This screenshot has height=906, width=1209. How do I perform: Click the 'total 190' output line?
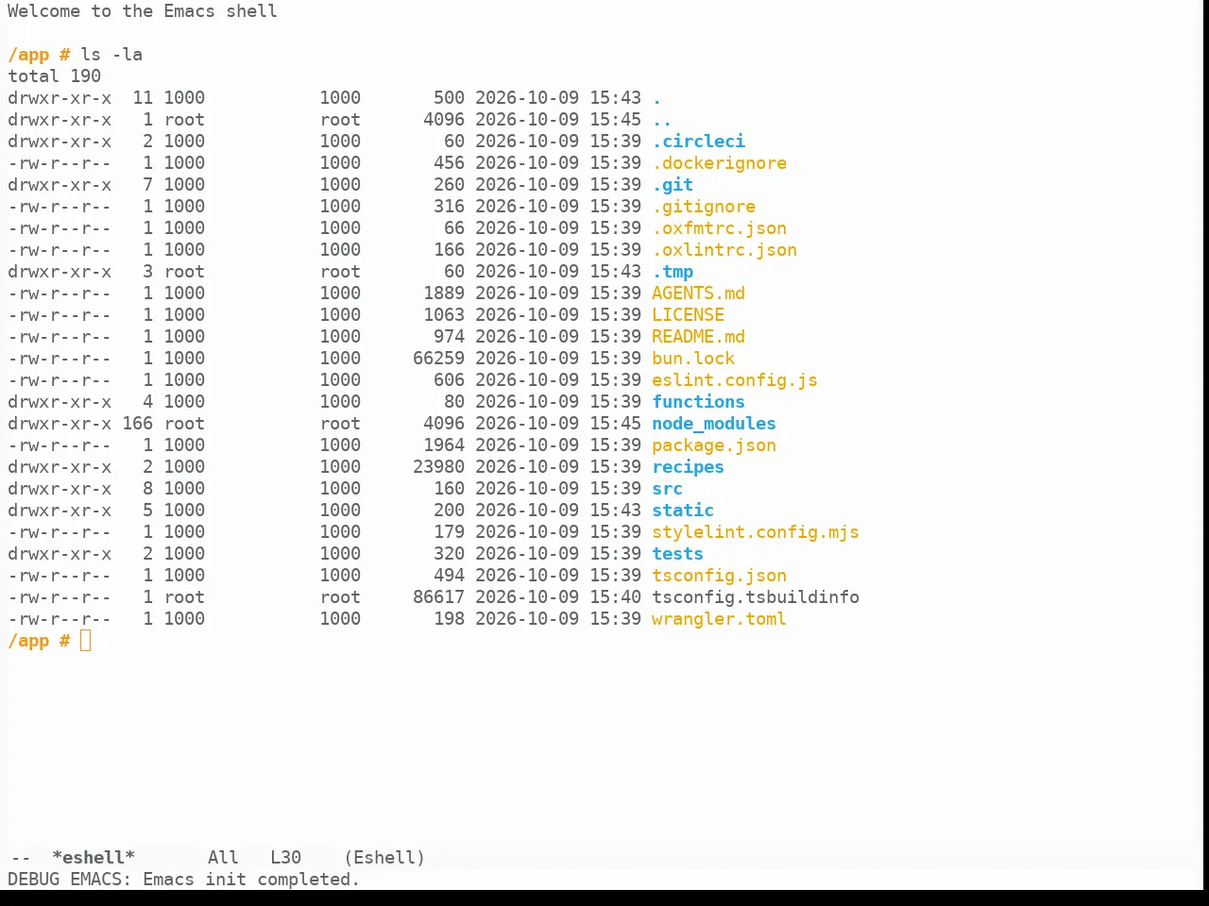[54, 76]
